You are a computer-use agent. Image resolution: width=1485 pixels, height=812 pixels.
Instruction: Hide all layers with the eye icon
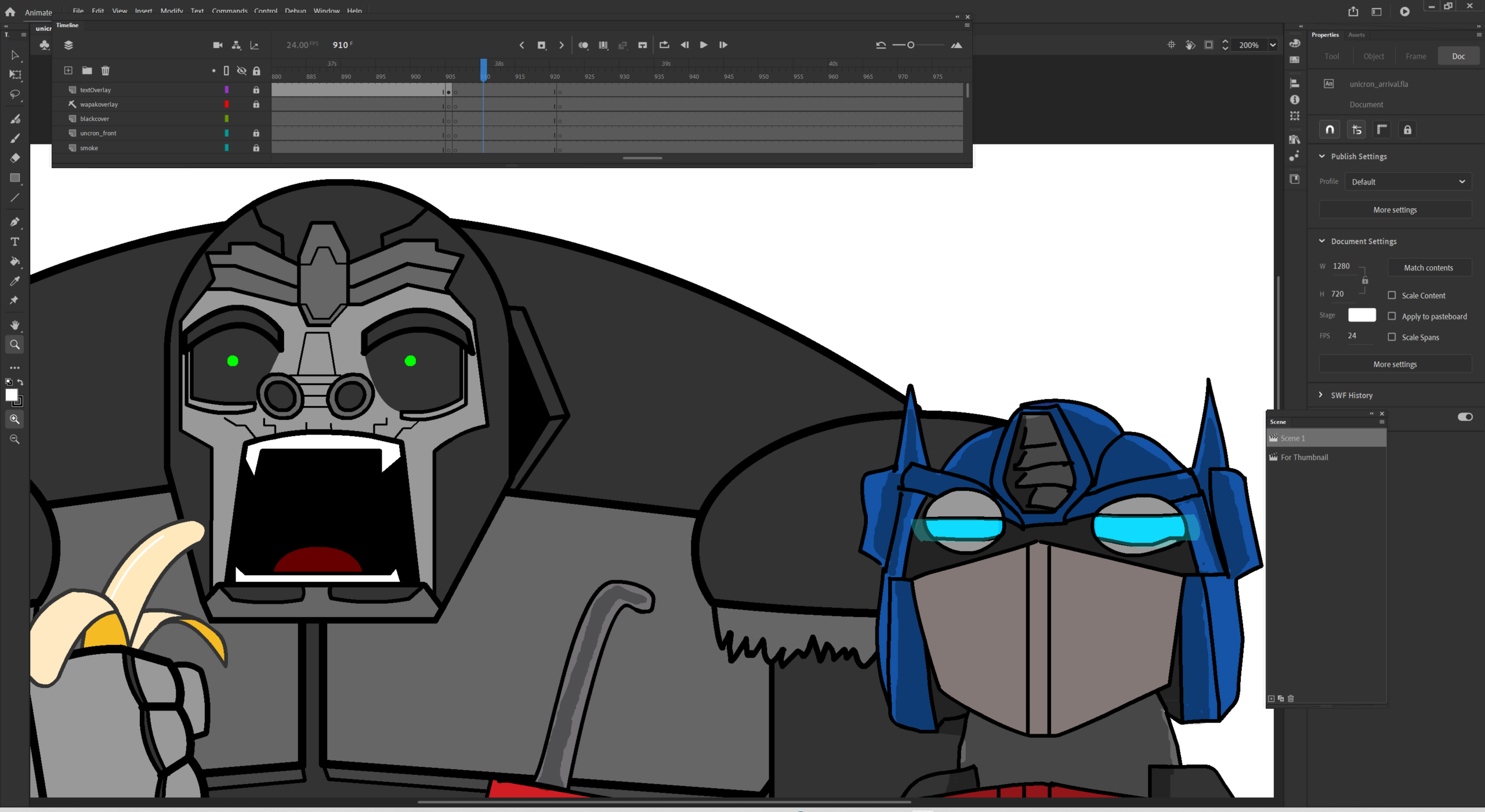coord(241,71)
